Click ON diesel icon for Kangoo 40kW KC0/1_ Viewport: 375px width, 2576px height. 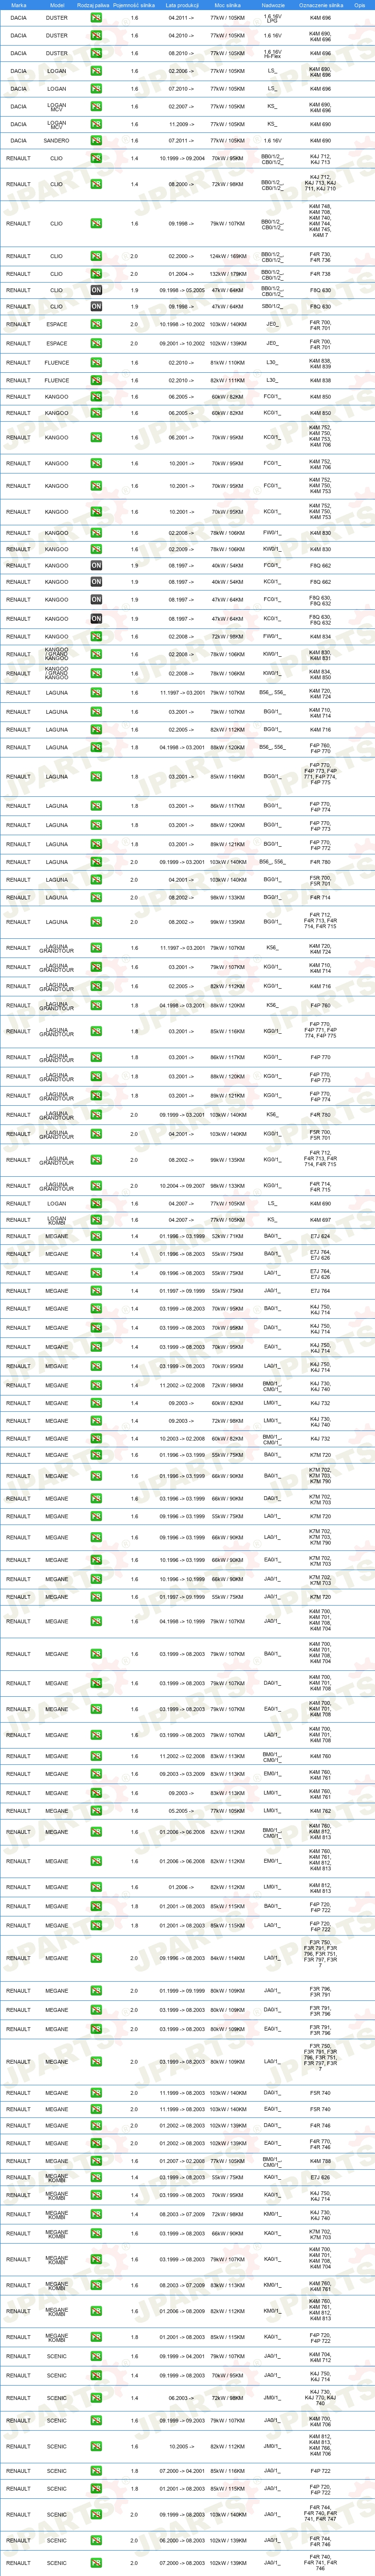pos(96,582)
